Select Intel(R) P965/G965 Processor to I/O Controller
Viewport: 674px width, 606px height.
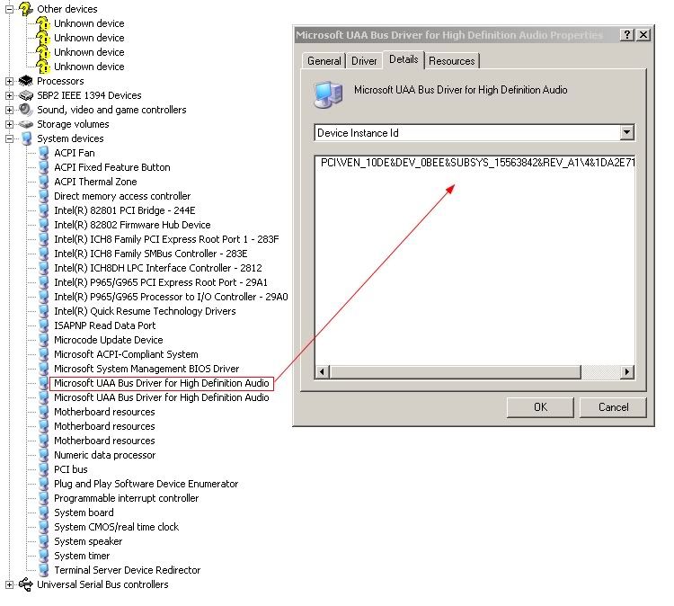pyautogui.click(x=171, y=297)
